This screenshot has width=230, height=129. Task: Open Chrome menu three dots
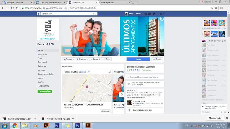pyautogui.click(x=227, y=8)
